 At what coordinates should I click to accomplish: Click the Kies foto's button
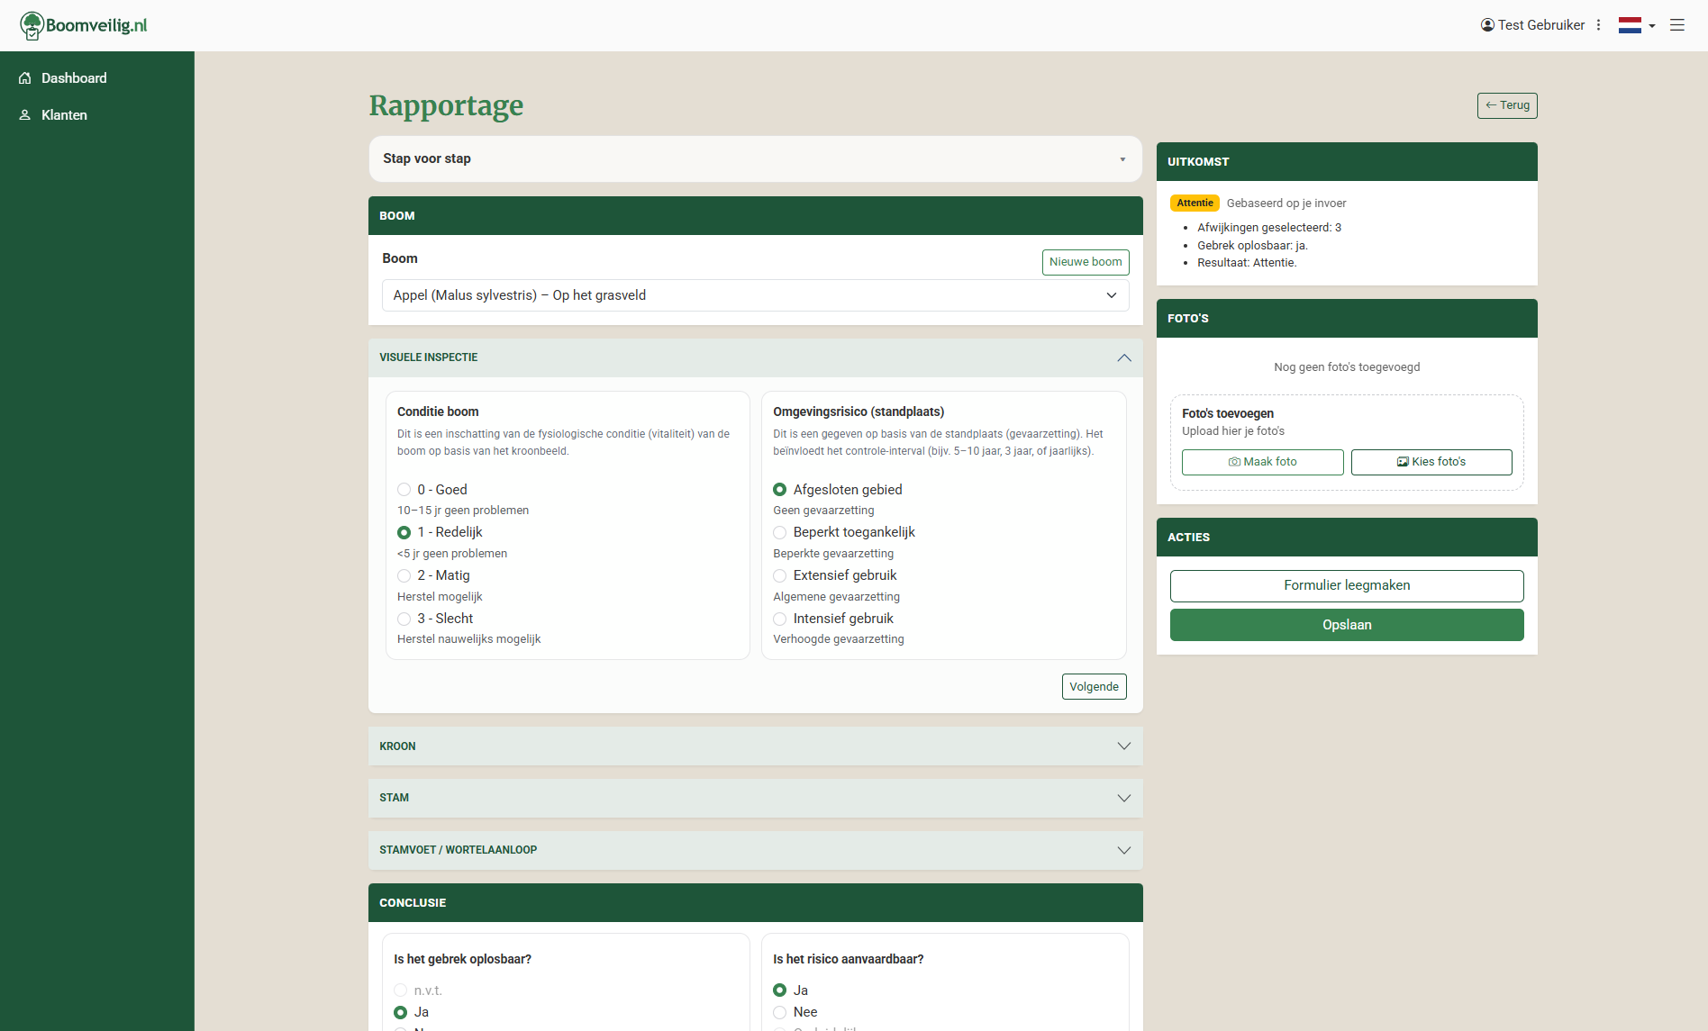pos(1431,462)
